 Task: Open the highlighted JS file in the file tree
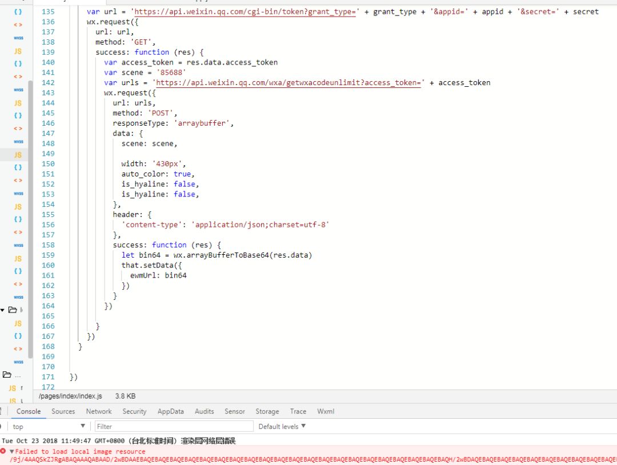[18, 155]
